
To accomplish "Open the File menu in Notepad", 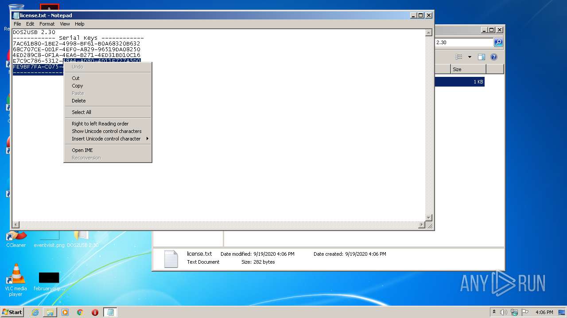I will (17, 24).
